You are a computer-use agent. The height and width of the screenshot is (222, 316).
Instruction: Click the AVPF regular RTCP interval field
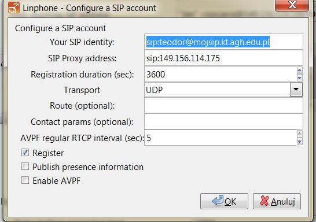tap(221, 138)
